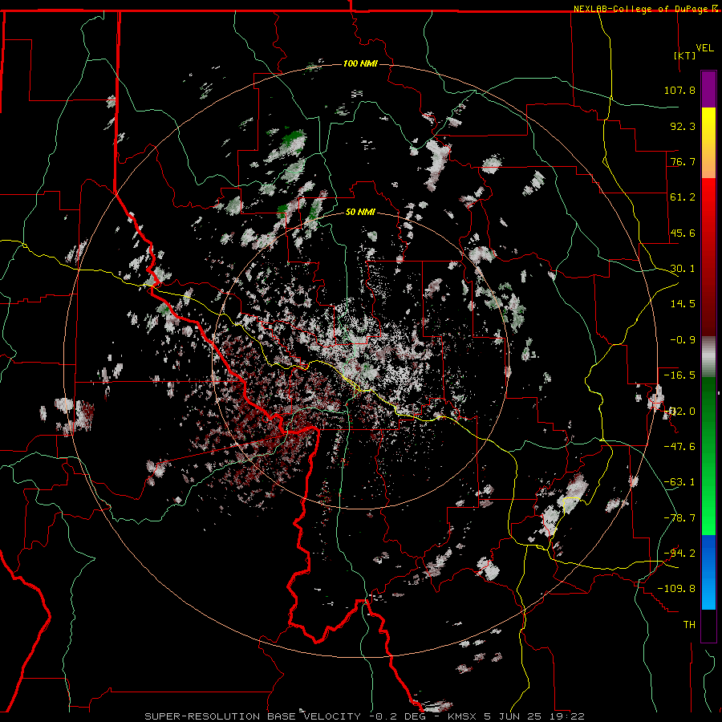
Task: Click the -47.6 velocity scale value
Action: [679, 447]
